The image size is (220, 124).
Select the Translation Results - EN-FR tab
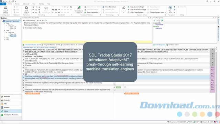coord(32,45)
